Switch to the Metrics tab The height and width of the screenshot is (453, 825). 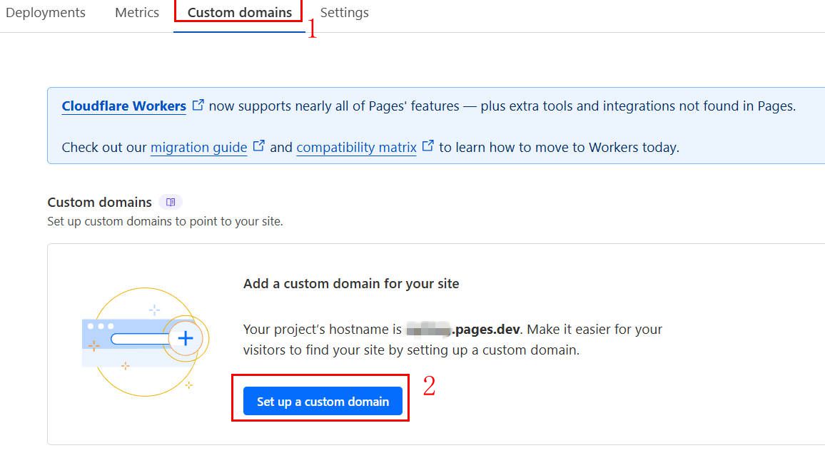point(137,13)
